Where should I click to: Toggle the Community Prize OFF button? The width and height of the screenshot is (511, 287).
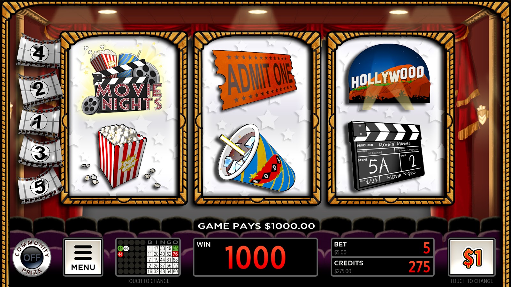click(32, 257)
